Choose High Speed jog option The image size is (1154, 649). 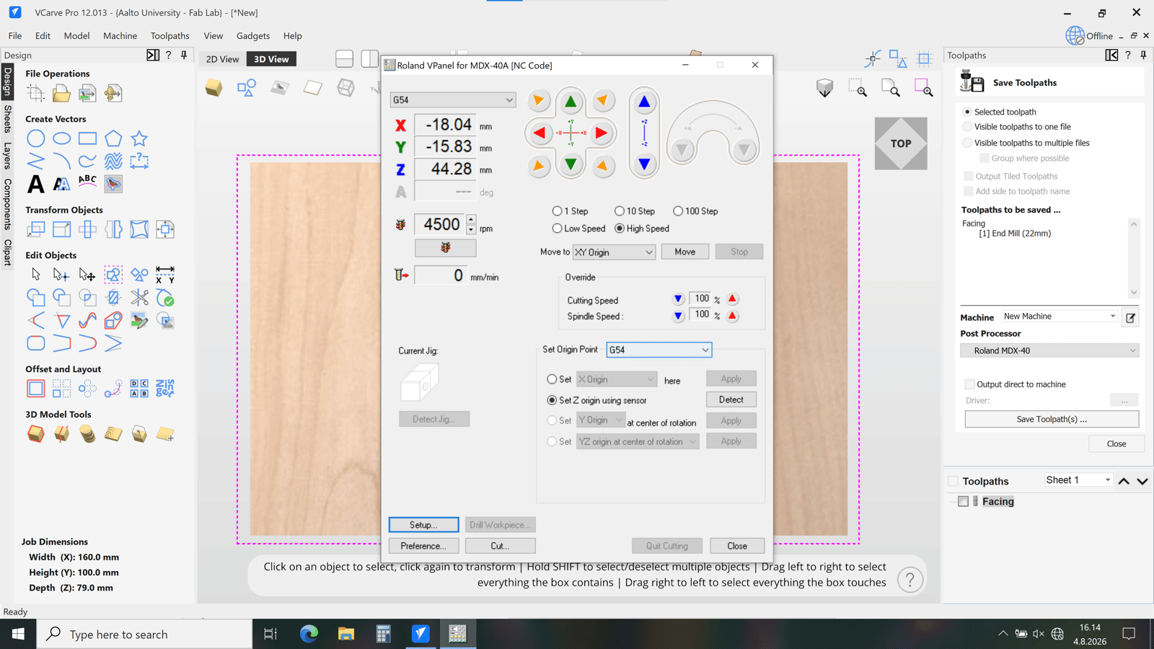[620, 229]
